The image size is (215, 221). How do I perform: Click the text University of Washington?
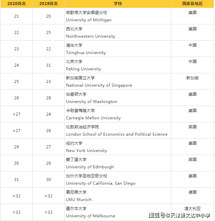click(92, 102)
